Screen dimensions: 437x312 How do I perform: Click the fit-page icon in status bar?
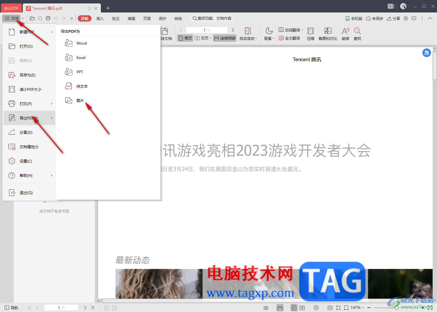[338, 308]
